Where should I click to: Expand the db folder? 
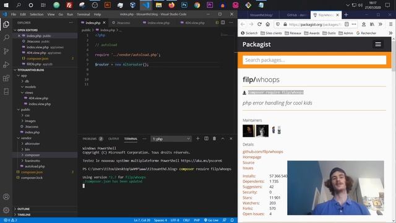(27, 81)
